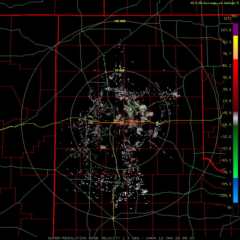
Task: Select the 30.1 value on the velocity scale
Action: 227,89
